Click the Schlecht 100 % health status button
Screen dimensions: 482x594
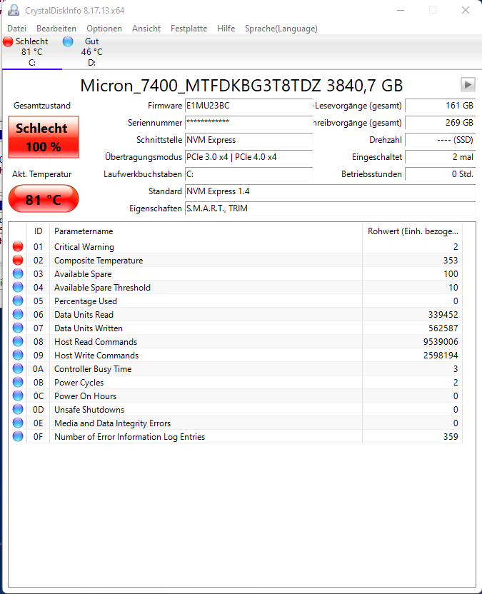(44, 137)
